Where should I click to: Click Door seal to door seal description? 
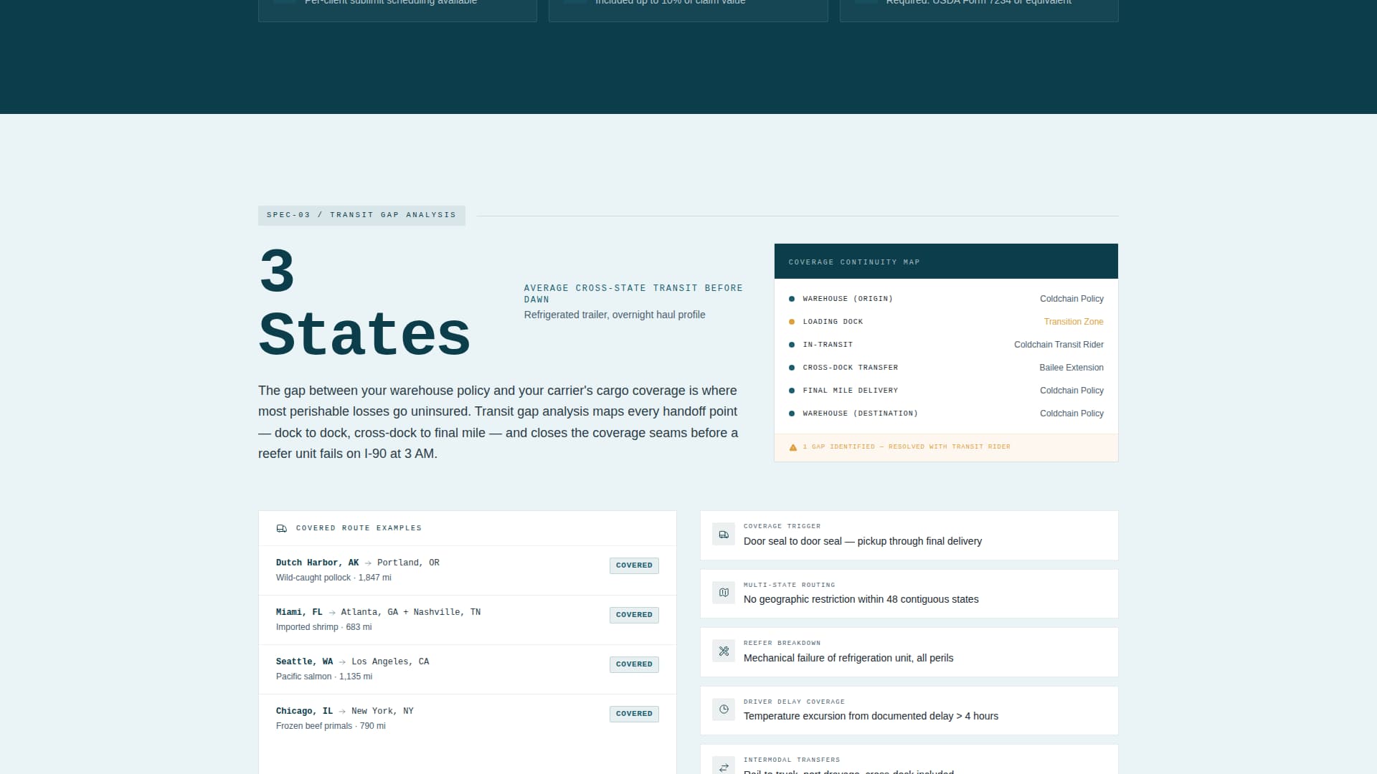point(863,541)
